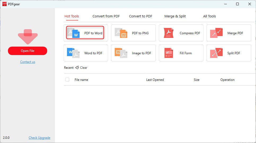Open the Merge PDF tool icon

[216, 33]
